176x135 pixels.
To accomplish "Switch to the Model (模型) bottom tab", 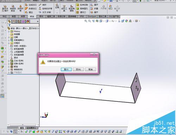I will (22, 128).
